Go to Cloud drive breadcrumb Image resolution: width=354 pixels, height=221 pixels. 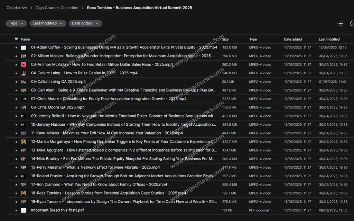click(x=17, y=8)
